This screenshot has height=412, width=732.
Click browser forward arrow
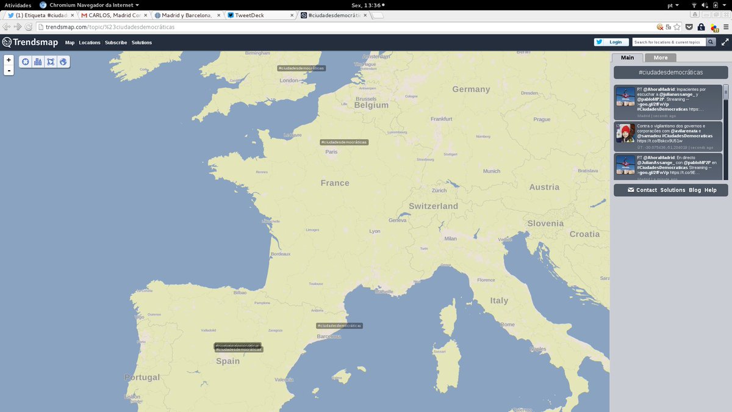(x=18, y=27)
